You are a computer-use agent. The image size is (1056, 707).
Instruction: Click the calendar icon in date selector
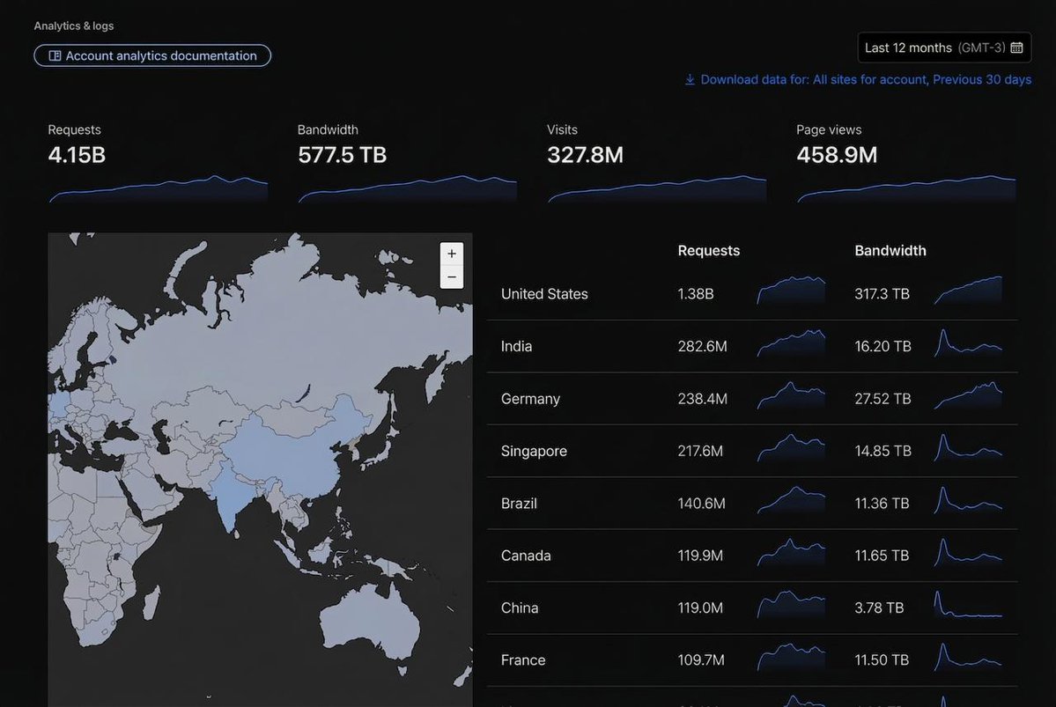tap(1016, 48)
